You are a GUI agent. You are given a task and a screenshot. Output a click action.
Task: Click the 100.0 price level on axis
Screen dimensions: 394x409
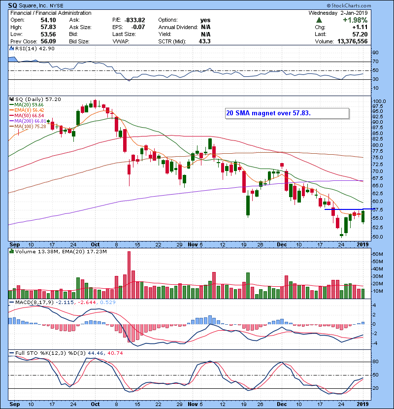click(379, 102)
